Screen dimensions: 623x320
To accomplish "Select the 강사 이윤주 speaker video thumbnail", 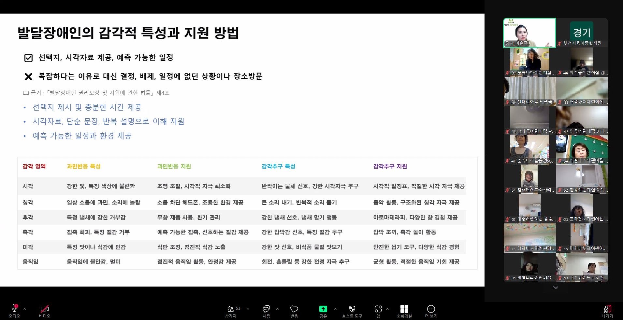I will (529, 33).
